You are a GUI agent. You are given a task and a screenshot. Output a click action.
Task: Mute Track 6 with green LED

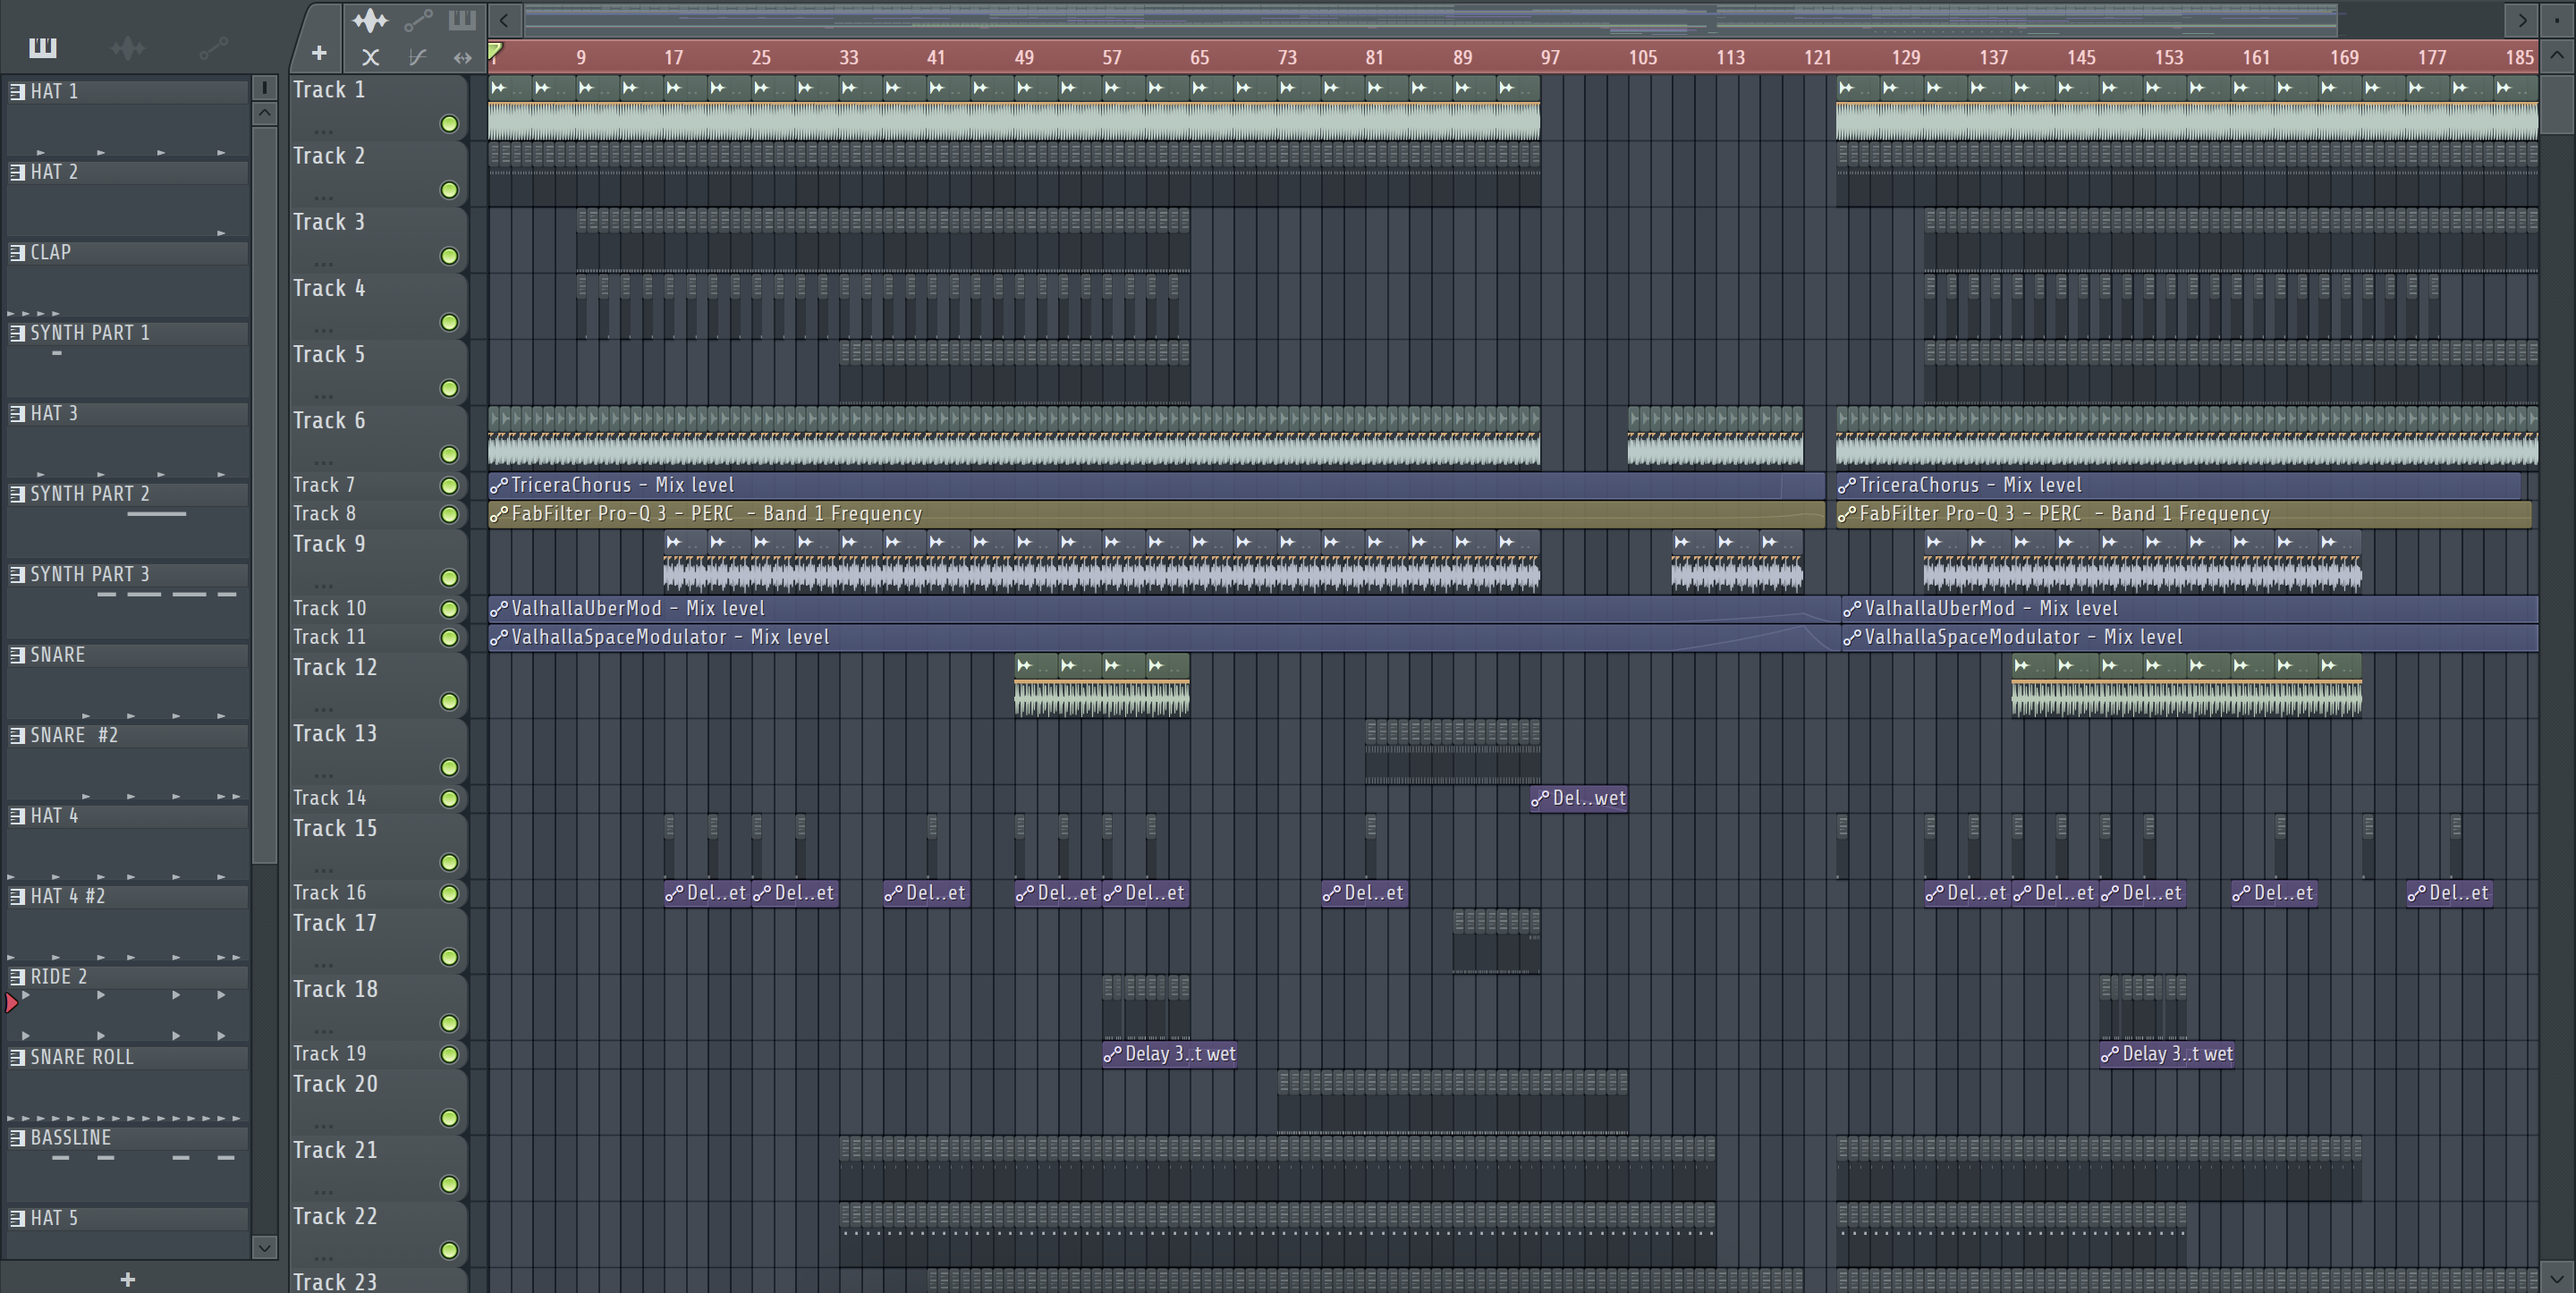pos(449,455)
